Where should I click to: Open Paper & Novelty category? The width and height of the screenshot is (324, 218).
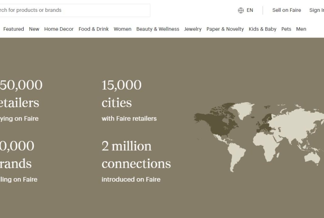click(x=225, y=29)
